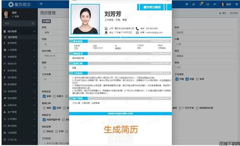Click the resume portrait photo
Image resolution: width=240 pixels, height=146 pixels.
point(85,19)
